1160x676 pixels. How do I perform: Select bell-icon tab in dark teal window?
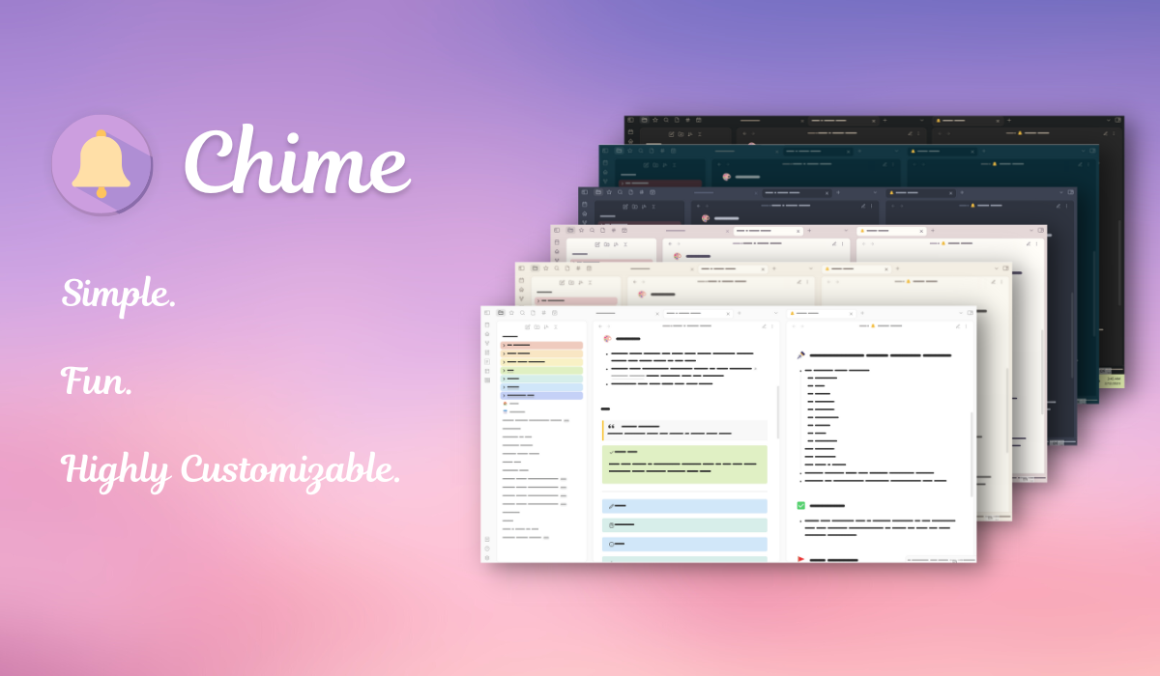[x=943, y=152]
